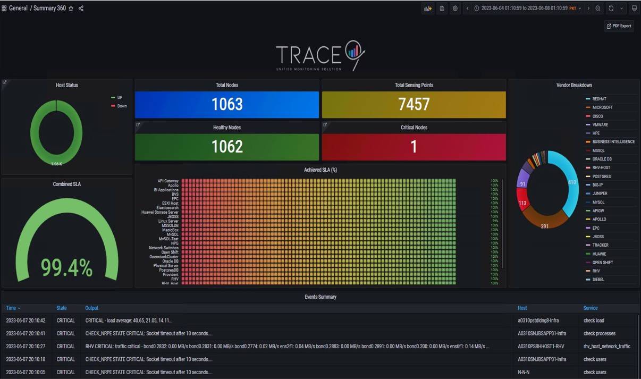Click the Summary 360 breadcrumb title
The width and height of the screenshot is (641, 379).
click(x=49, y=9)
